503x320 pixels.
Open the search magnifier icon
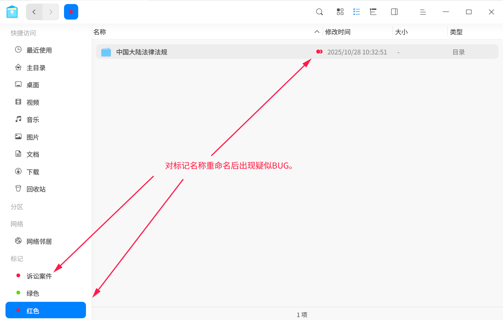click(x=319, y=12)
